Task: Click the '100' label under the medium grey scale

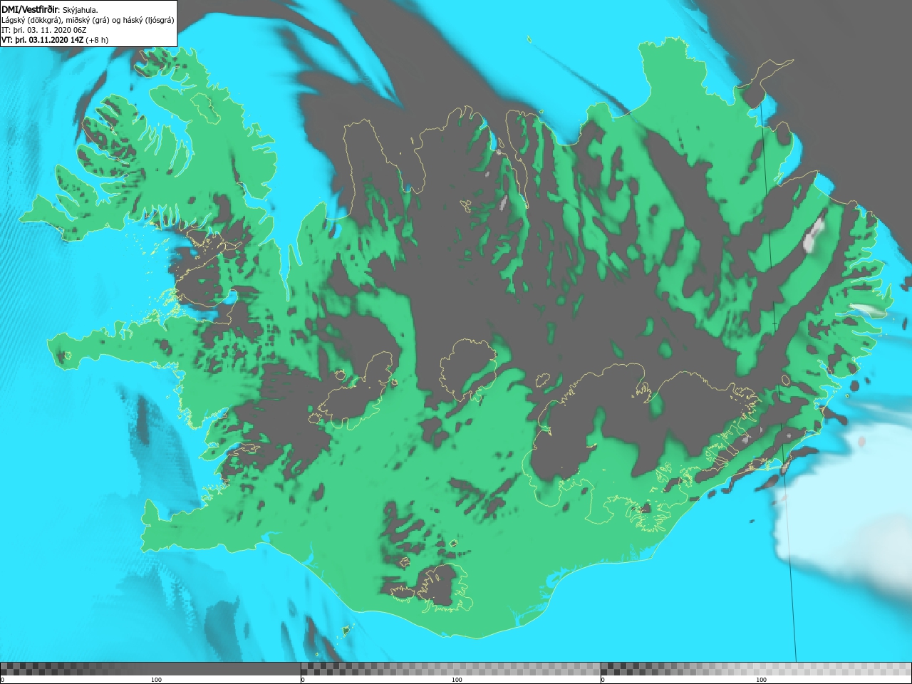Action: coord(457,680)
